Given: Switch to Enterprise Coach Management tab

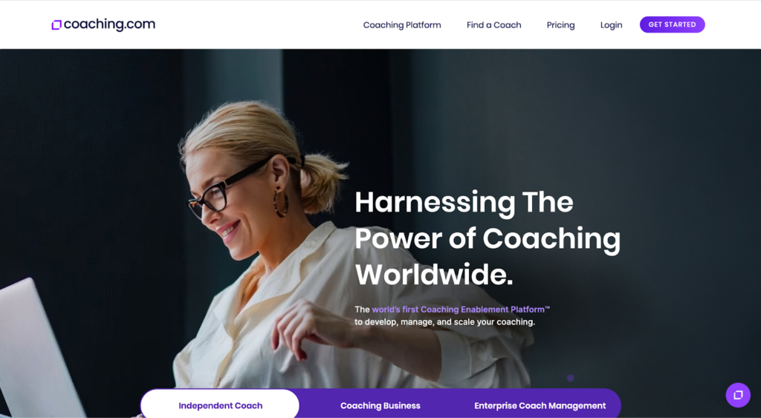Looking at the screenshot, I should [x=540, y=405].
